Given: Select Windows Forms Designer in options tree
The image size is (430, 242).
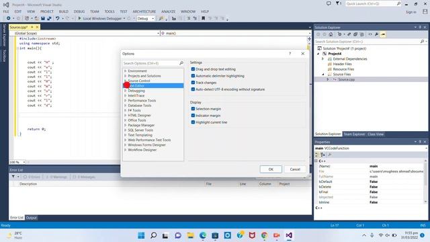Looking at the screenshot, I should (146, 145).
